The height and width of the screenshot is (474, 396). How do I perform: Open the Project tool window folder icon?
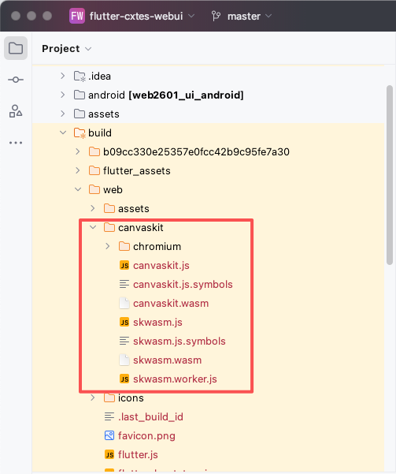[x=16, y=48]
